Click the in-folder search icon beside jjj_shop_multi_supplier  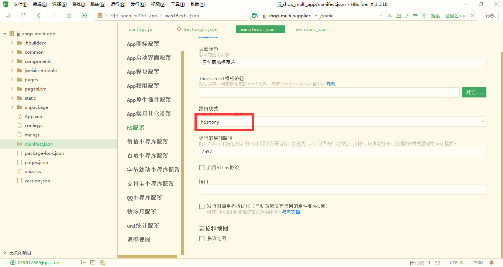255,16
